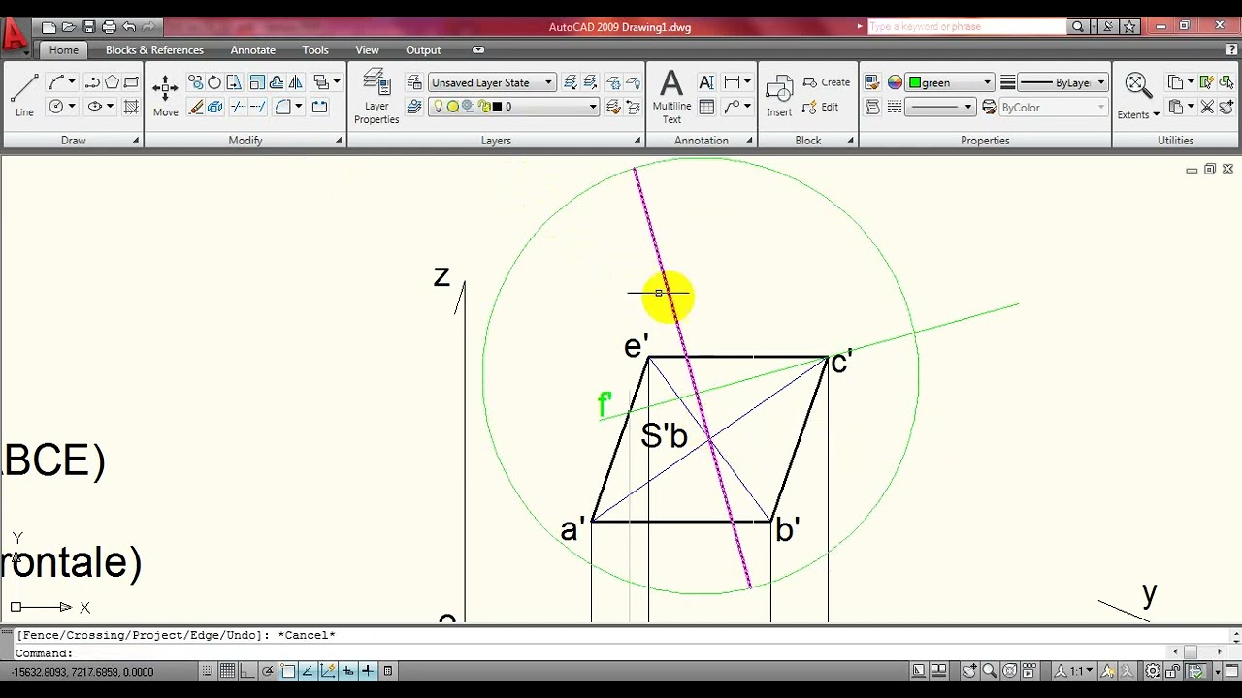Click Undo in quick access toolbar
The image size is (1242, 698).
pos(129,27)
